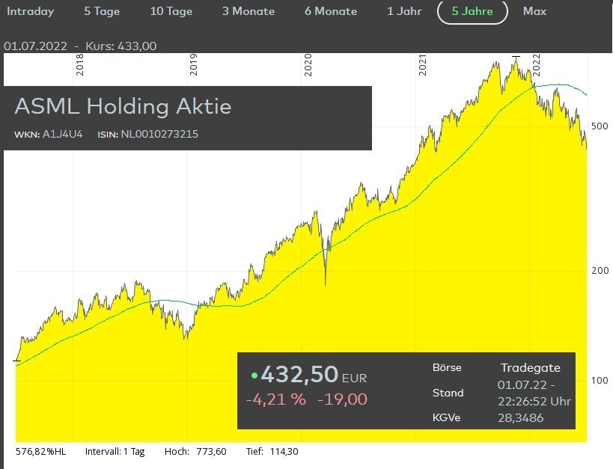Show the 10 Tage chart range

tap(171, 11)
